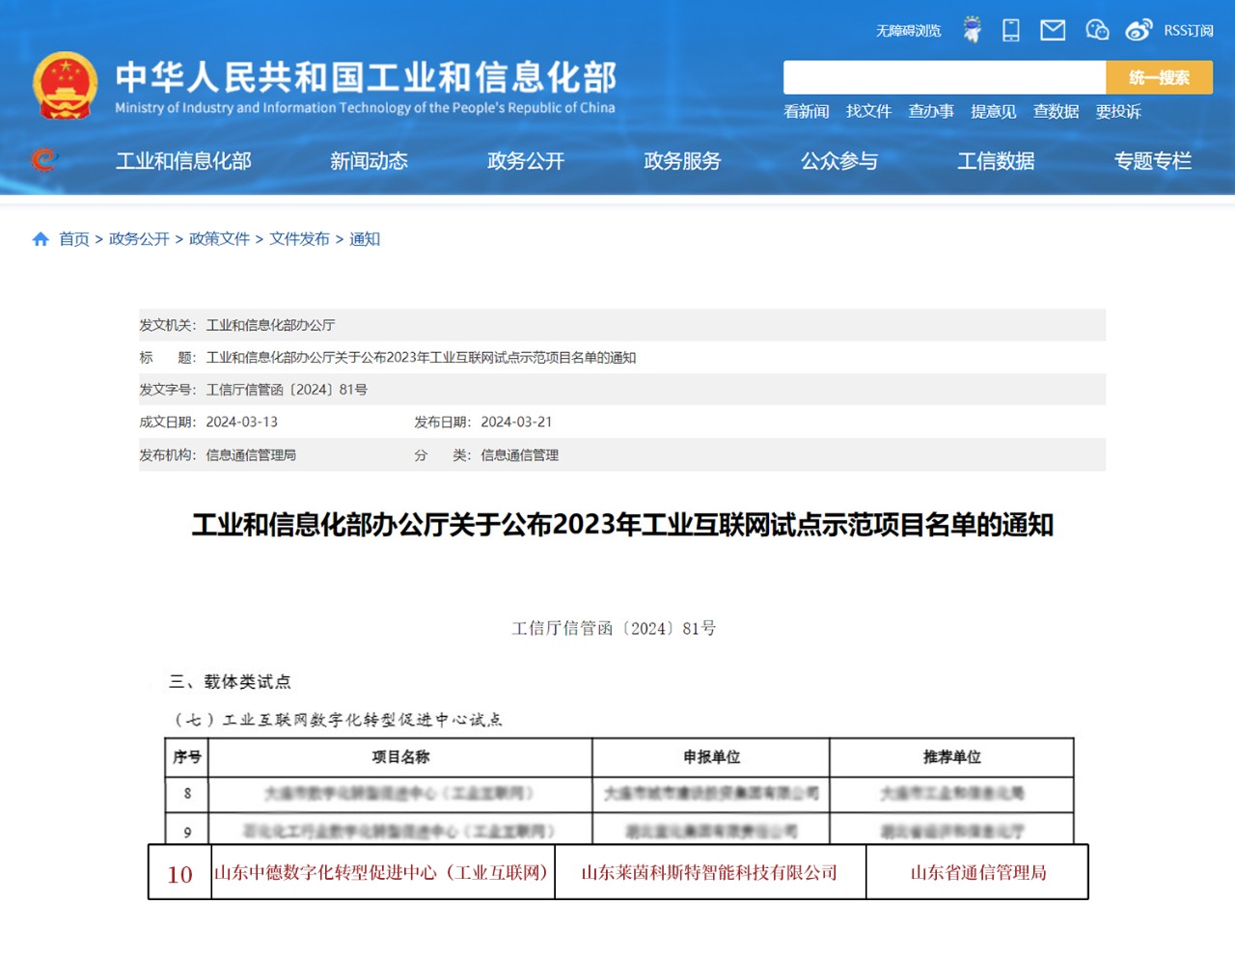1235x957 pixels.
Task: Open the 政务服务 nav menu
Action: coord(682,161)
